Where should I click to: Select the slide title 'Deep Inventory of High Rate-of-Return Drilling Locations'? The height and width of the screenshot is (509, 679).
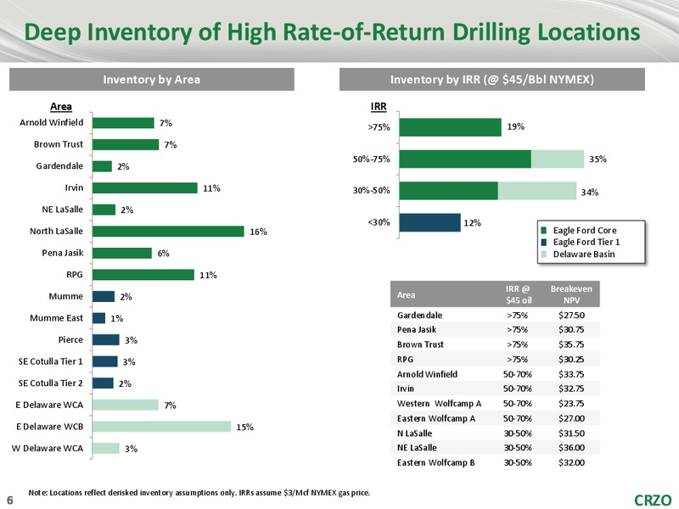(x=332, y=32)
